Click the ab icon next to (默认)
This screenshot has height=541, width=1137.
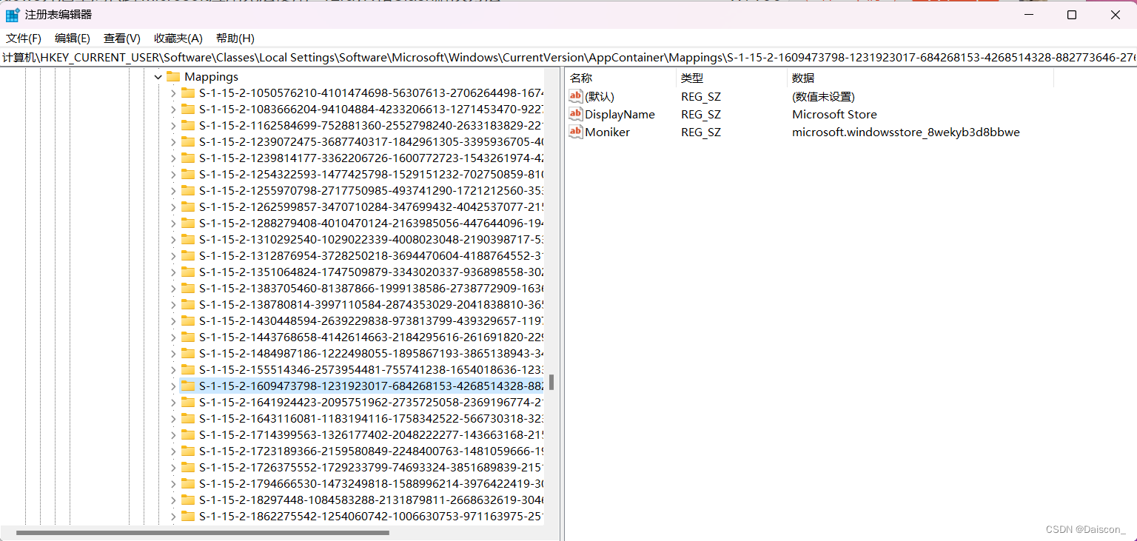(x=575, y=95)
